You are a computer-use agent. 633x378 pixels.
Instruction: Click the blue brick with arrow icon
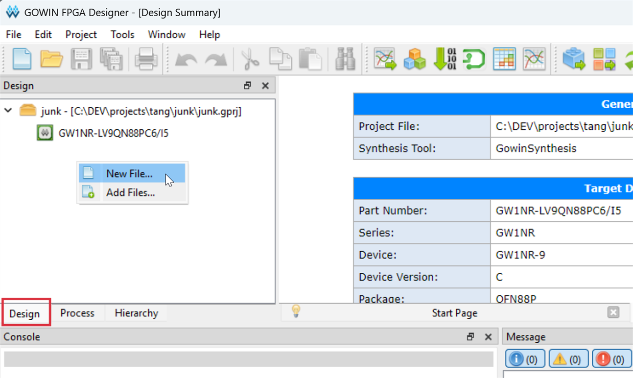[x=574, y=59]
